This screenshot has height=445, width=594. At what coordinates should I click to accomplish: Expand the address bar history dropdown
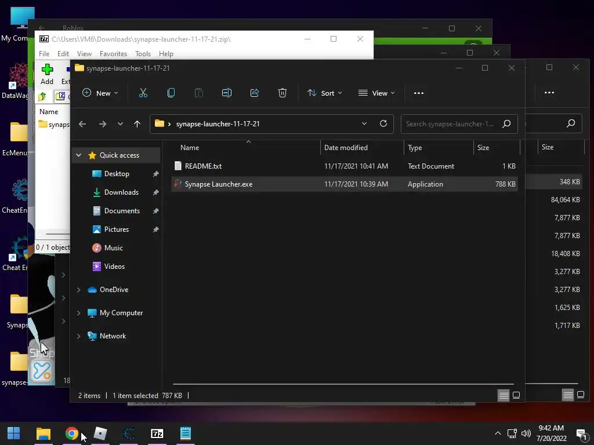pyautogui.click(x=364, y=124)
